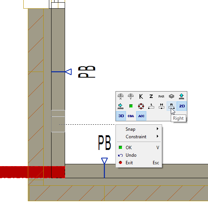Click the mirror X icon
The height and width of the screenshot is (217, 208).
(120, 96)
